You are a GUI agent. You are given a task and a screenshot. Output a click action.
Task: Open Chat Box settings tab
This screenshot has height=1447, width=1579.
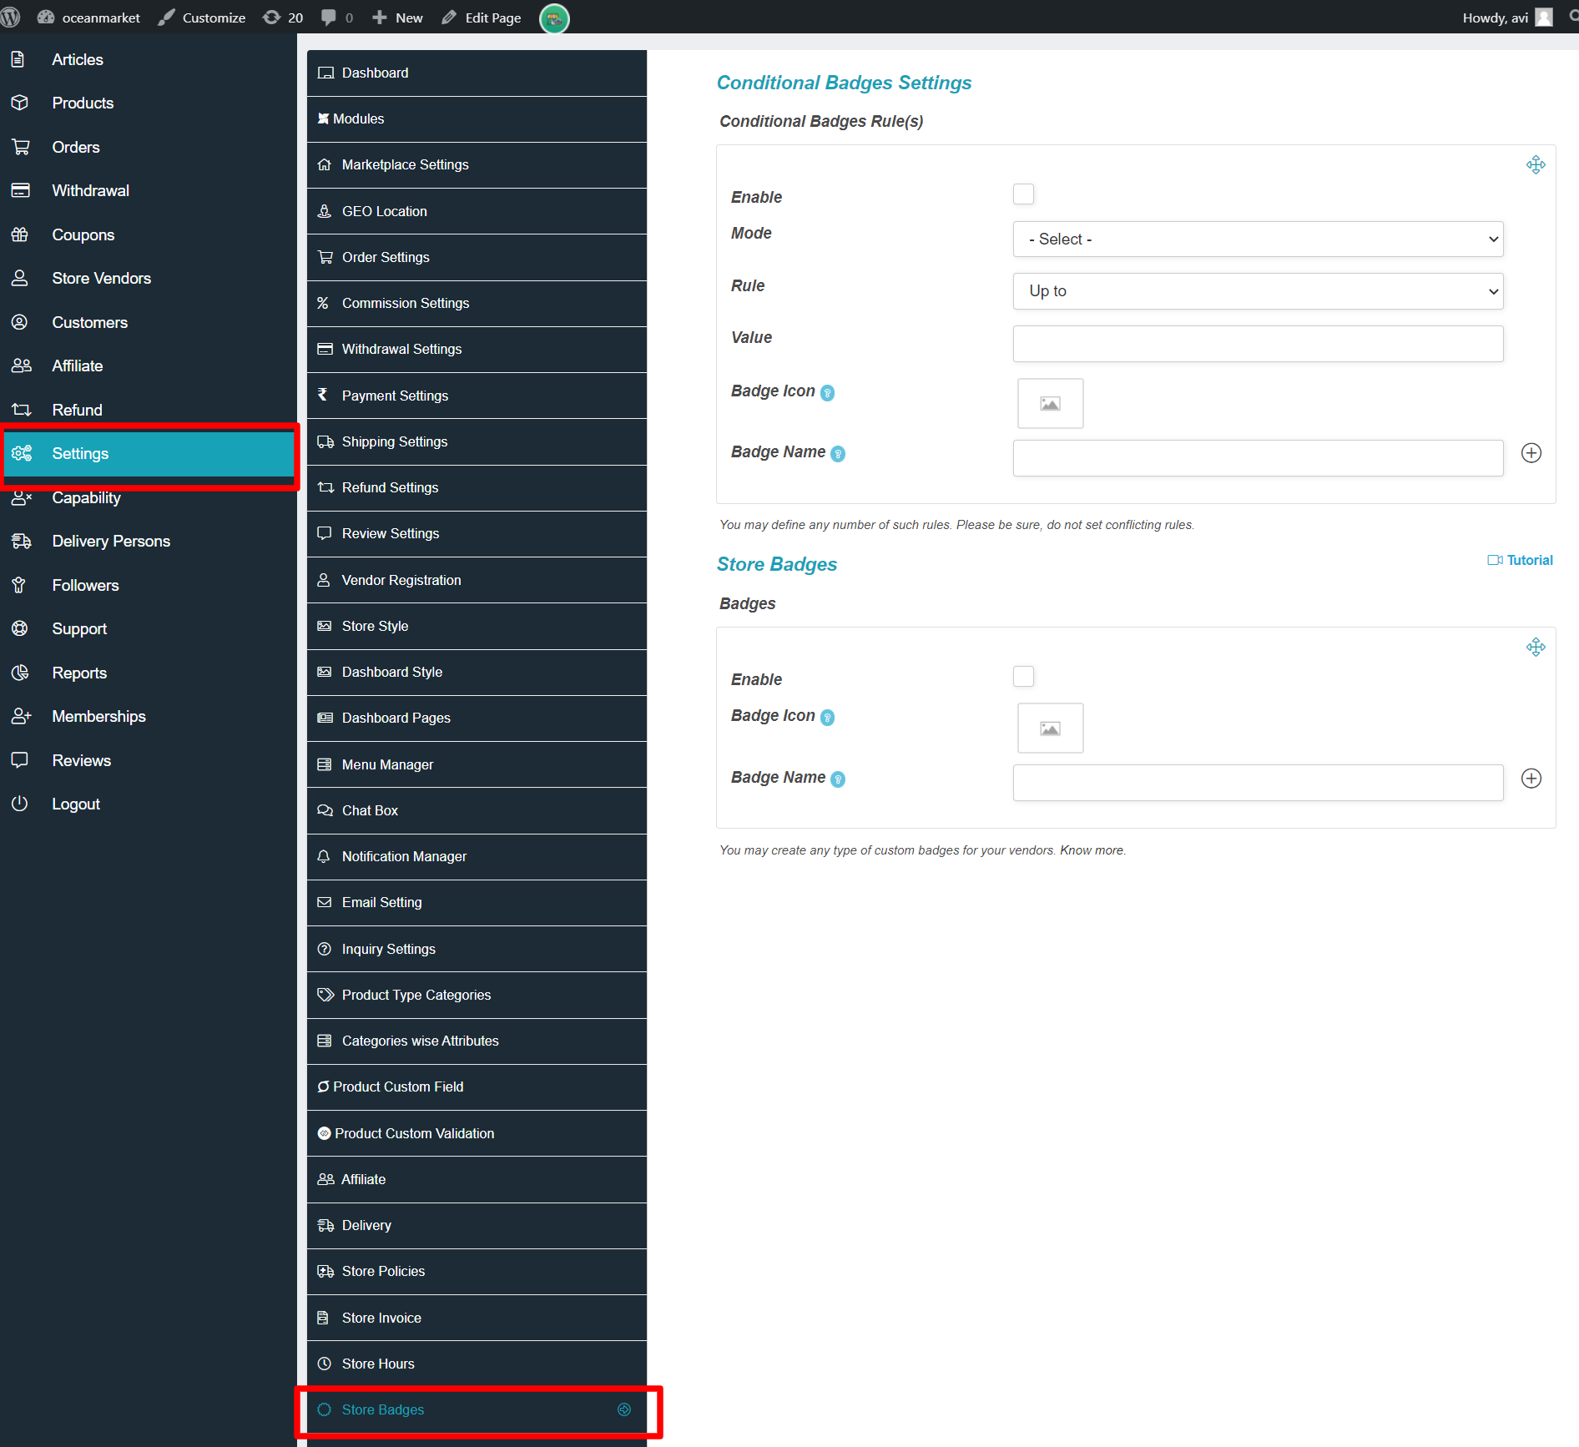[477, 811]
